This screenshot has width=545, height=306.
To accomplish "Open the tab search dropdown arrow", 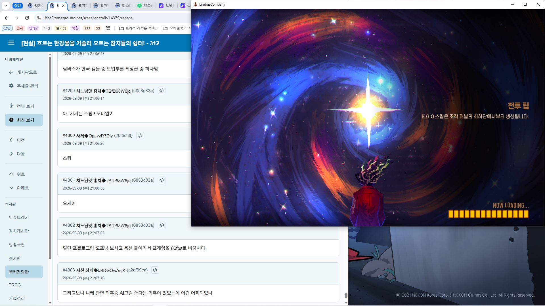I will (6, 5).
